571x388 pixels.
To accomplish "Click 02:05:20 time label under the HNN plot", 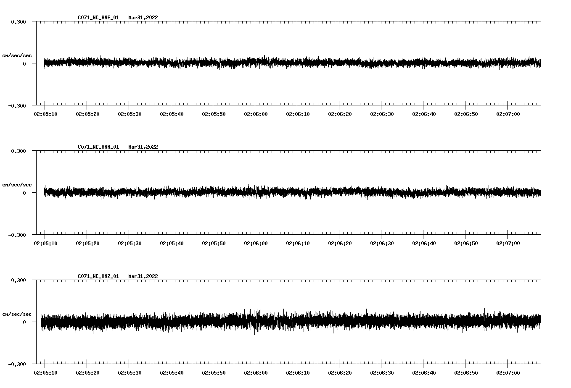I will click(x=87, y=244).
